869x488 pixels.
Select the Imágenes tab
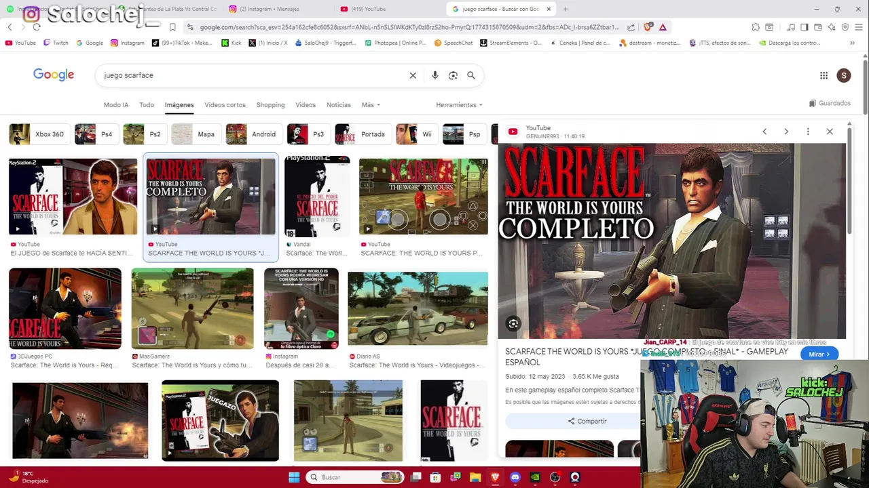pyautogui.click(x=179, y=105)
